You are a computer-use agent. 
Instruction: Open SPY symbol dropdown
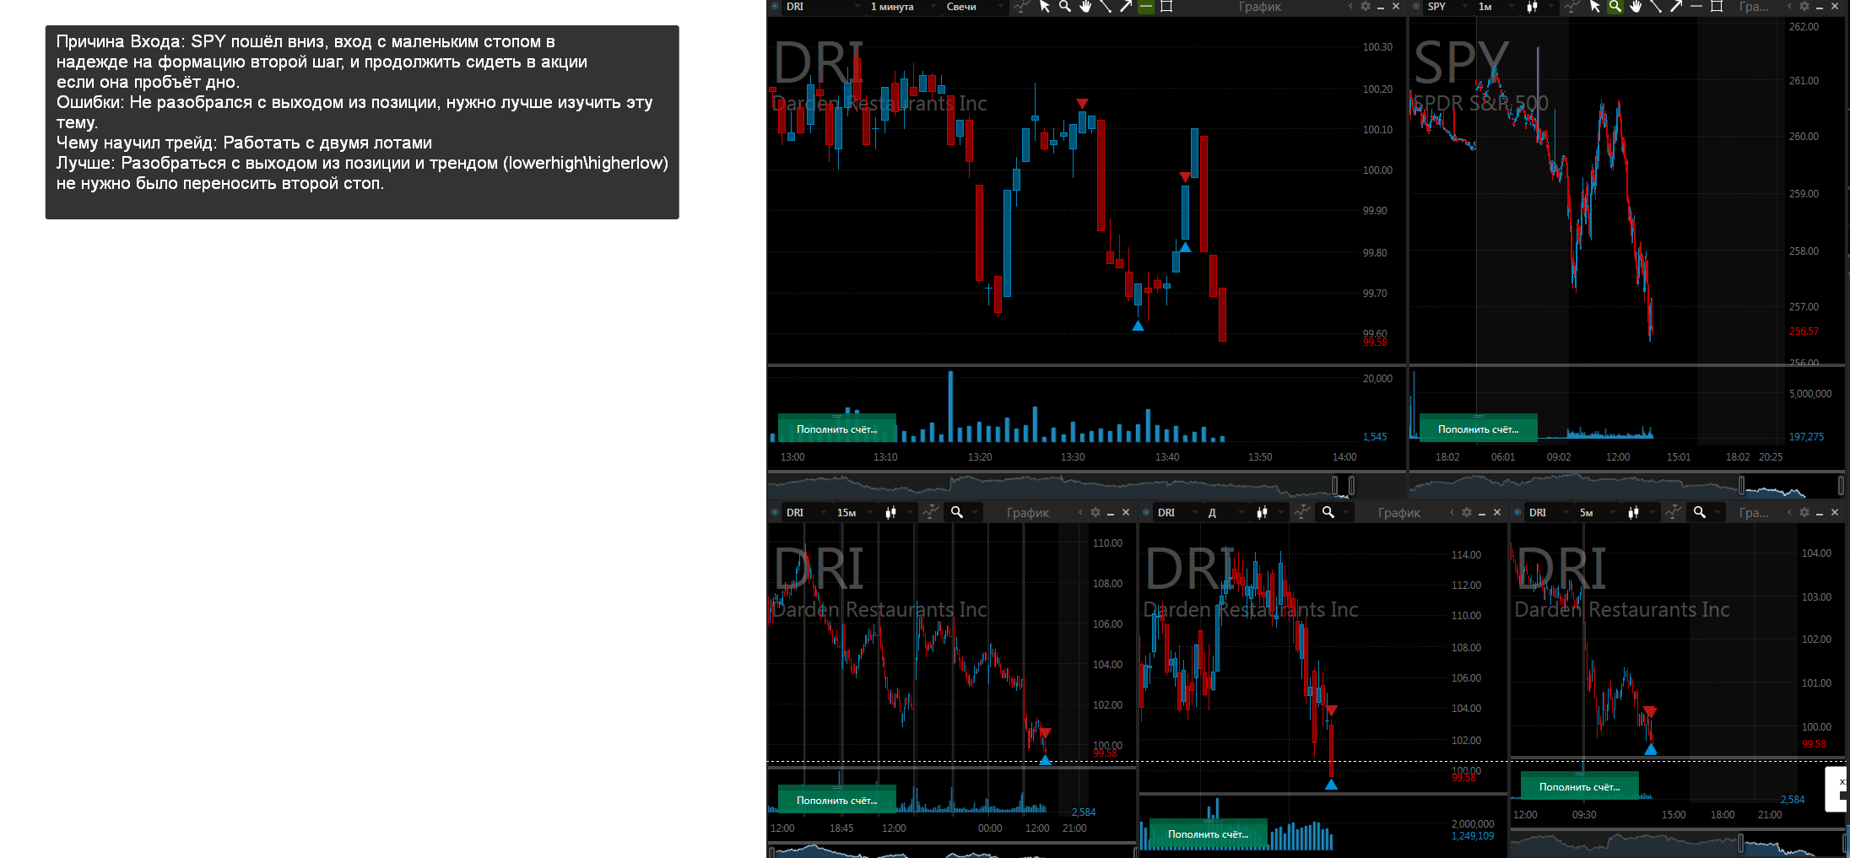[1447, 7]
